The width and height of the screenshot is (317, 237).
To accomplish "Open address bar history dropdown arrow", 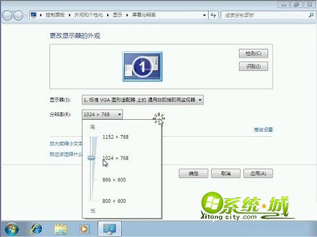I will tap(204, 15).
